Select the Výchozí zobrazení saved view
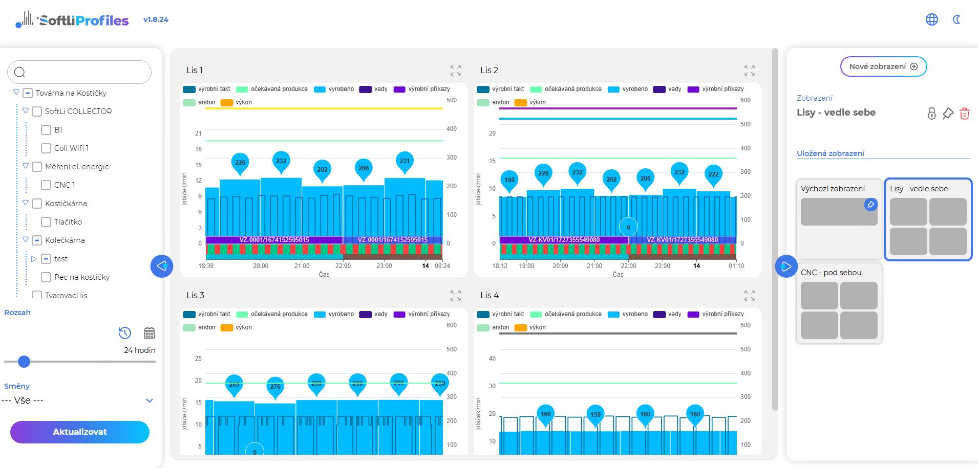Screen dimensions: 978x468 click(x=839, y=218)
